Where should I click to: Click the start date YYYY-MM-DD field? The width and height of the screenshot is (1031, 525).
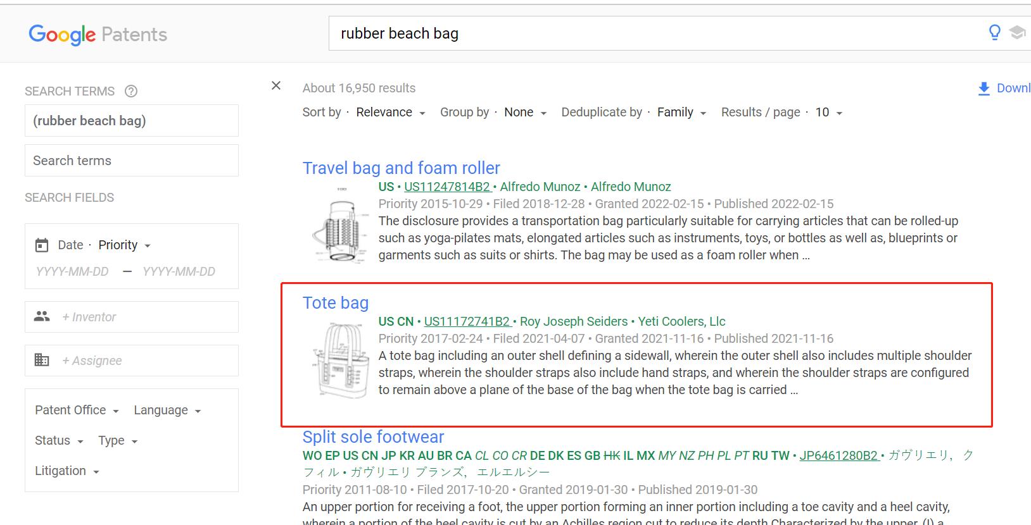(72, 271)
